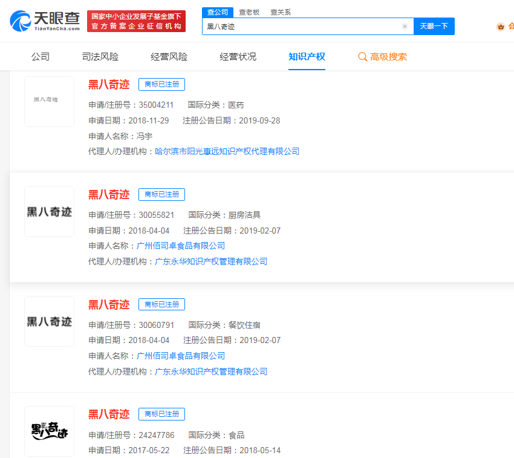Viewport: 514px width, 458px height.
Task: Open trademark thumbnail for registration 35004211
Action: tap(49, 102)
